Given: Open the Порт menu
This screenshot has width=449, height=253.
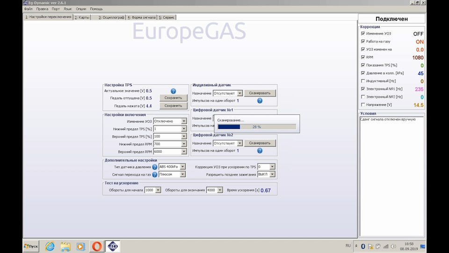Looking at the screenshot, I should coord(56,9).
